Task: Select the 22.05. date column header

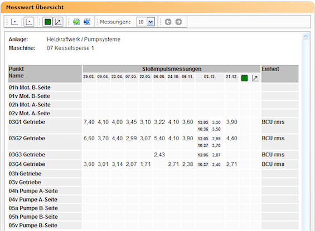Action: pyautogui.click(x=146, y=77)
